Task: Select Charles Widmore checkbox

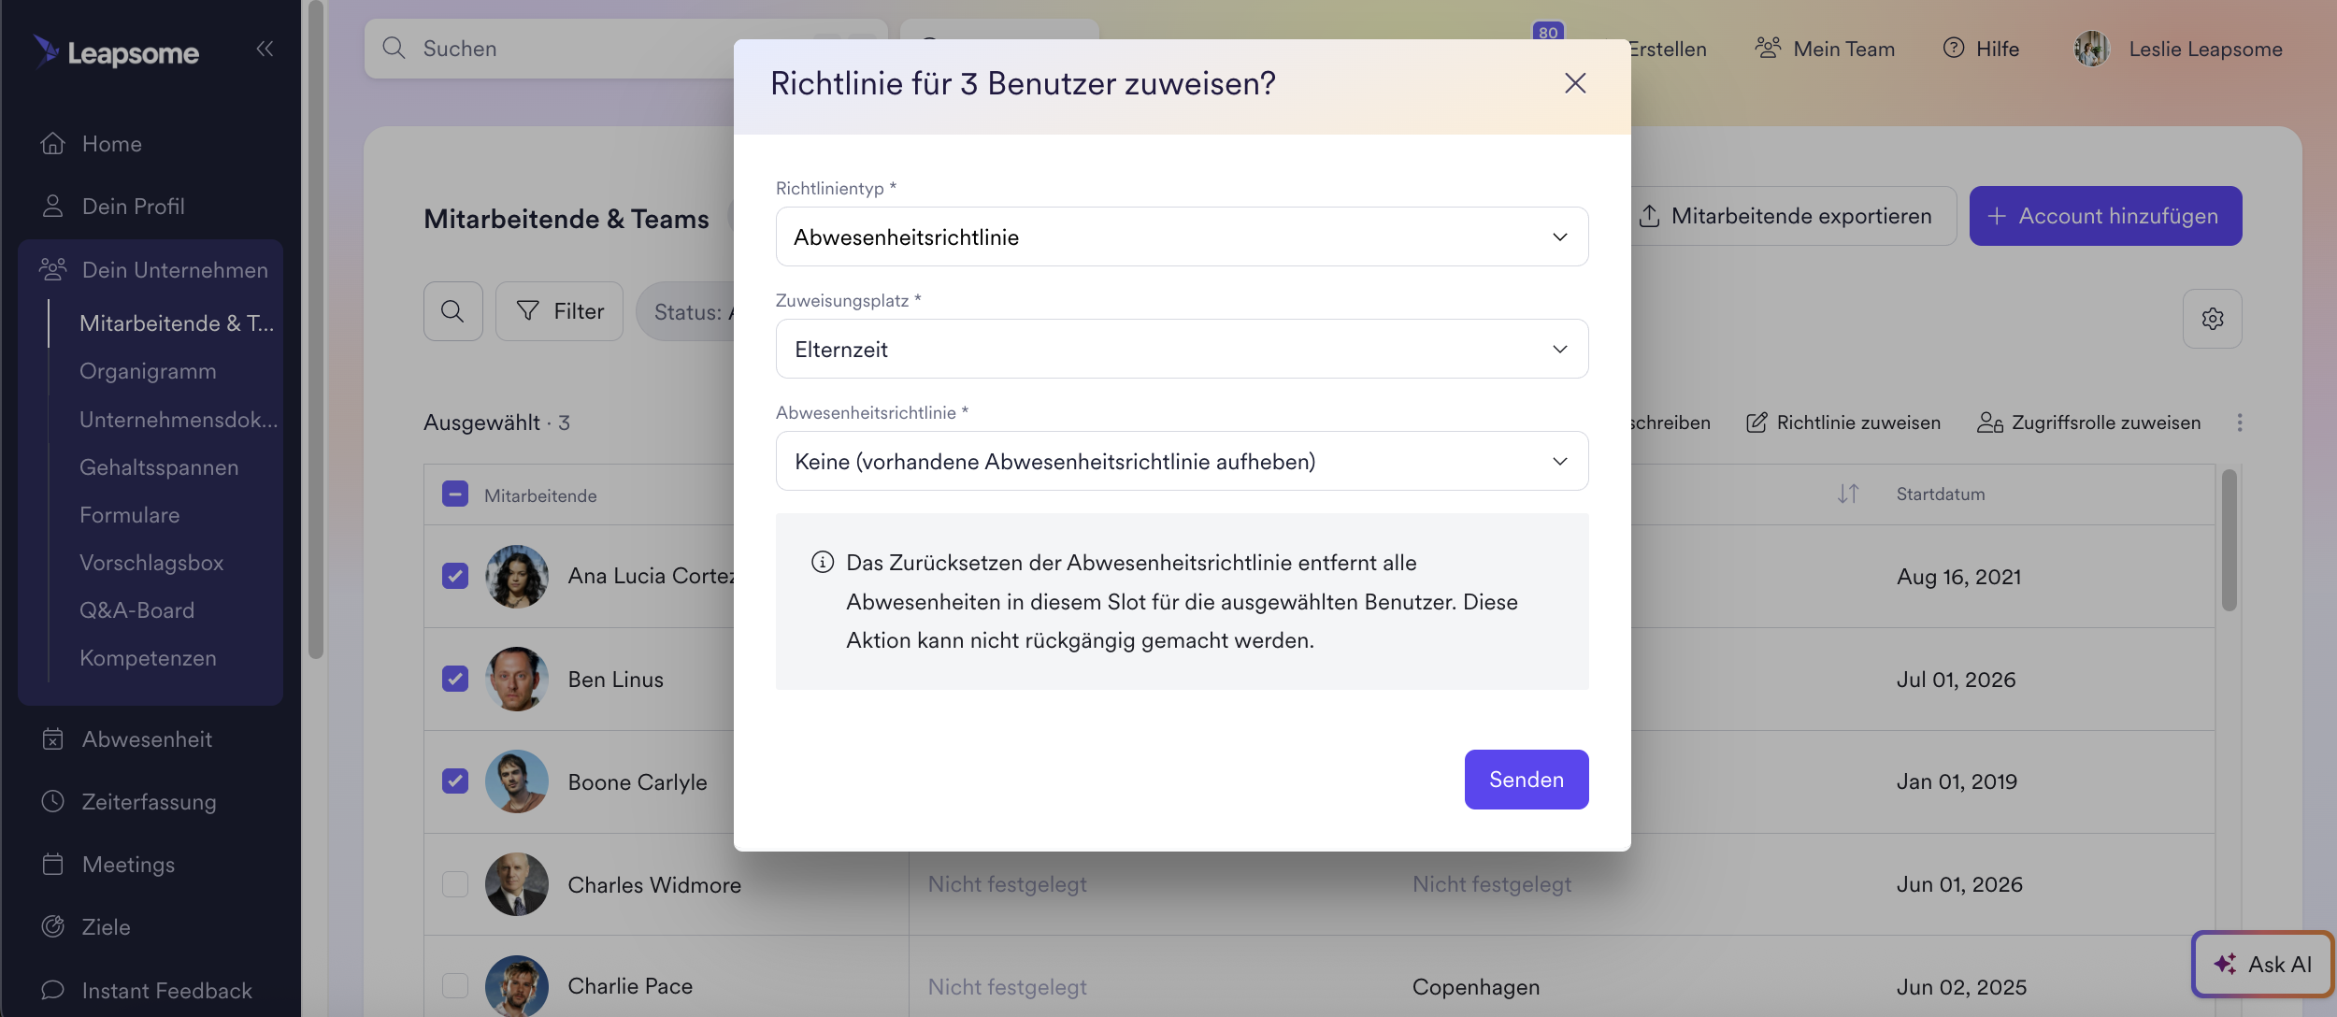Action: (x=455, y=884)
